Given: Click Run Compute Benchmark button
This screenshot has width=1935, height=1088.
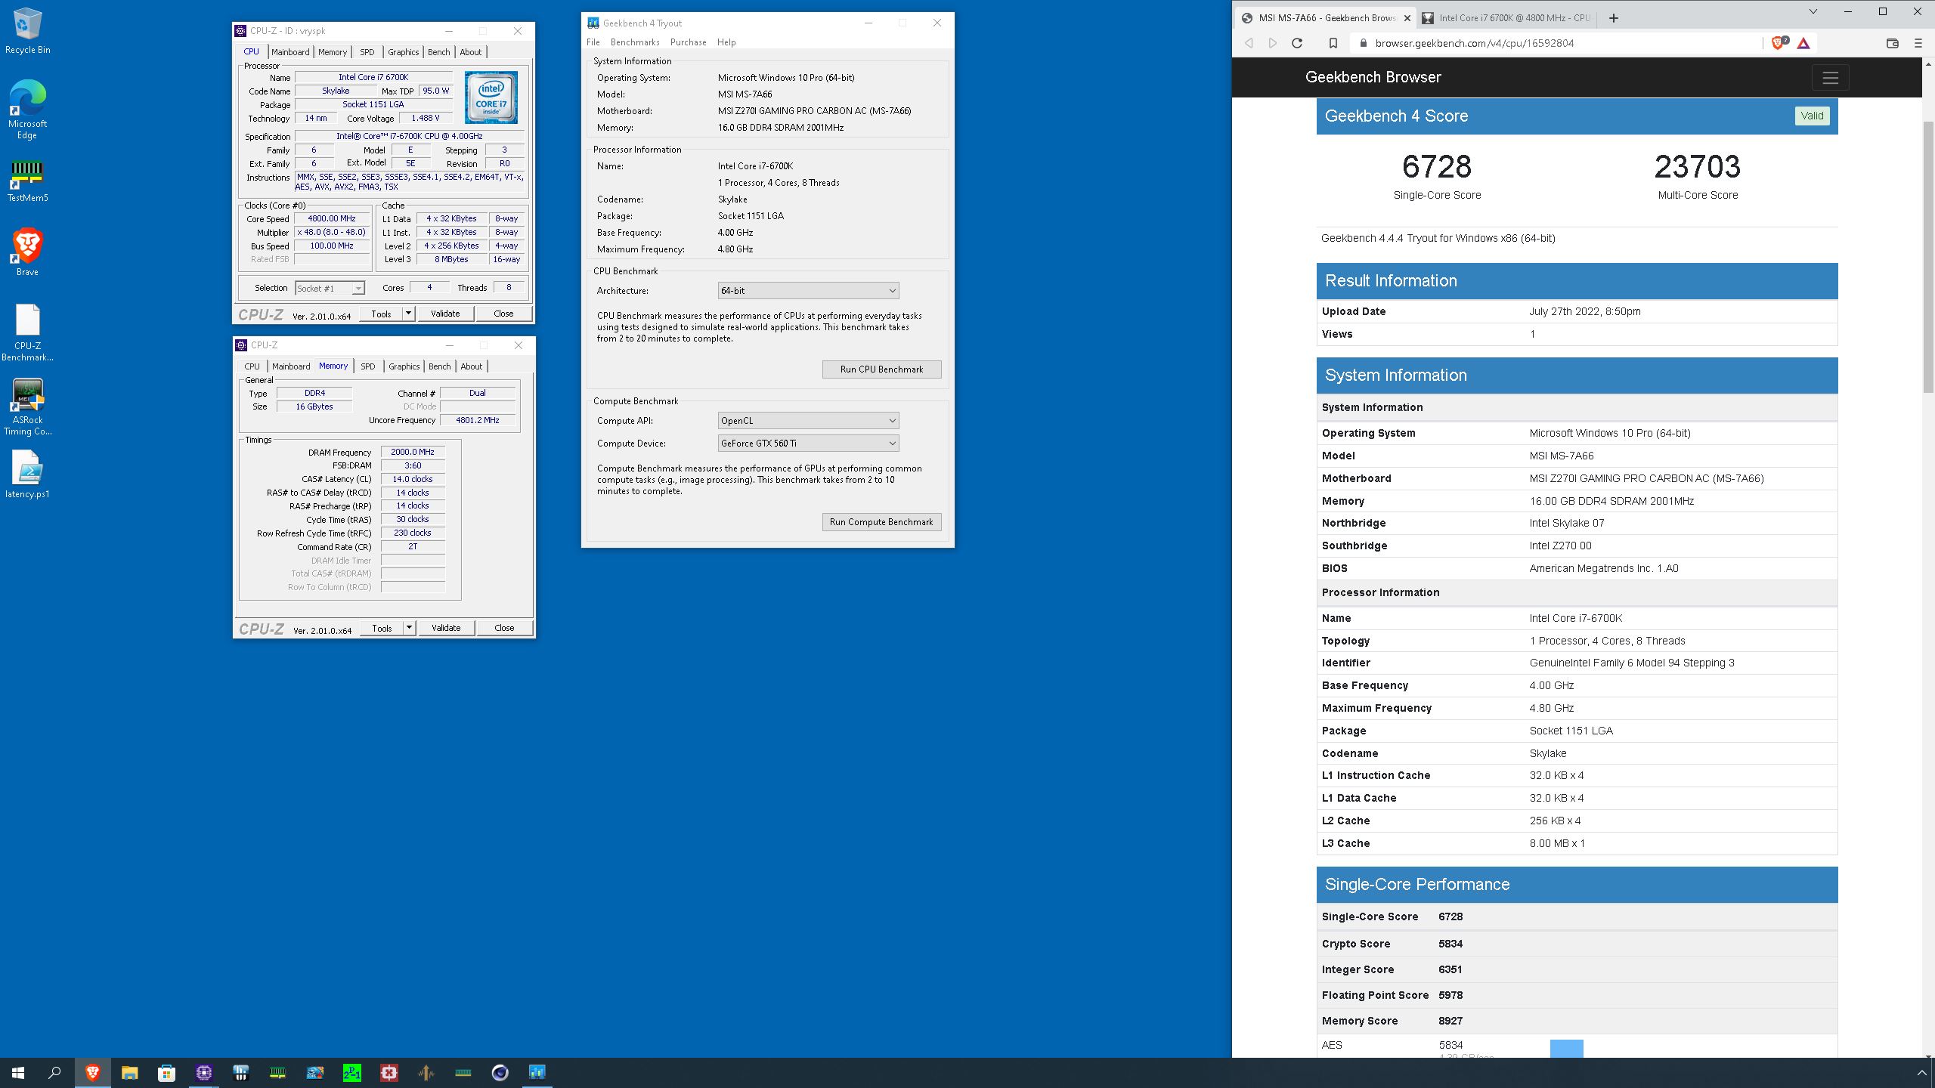Looking at the screenshot, I should [x=881, y=521].
